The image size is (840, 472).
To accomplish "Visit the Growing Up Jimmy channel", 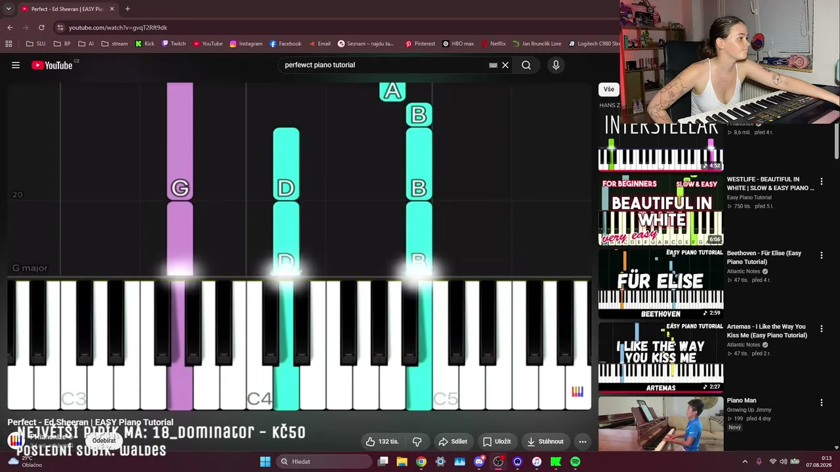I will click(x=751, y=410).
